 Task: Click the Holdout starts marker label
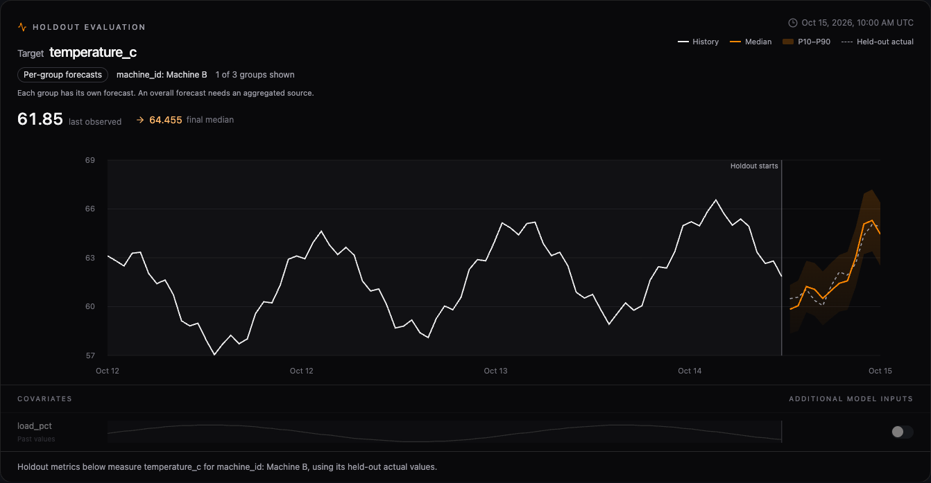click(x=754, y=166)
